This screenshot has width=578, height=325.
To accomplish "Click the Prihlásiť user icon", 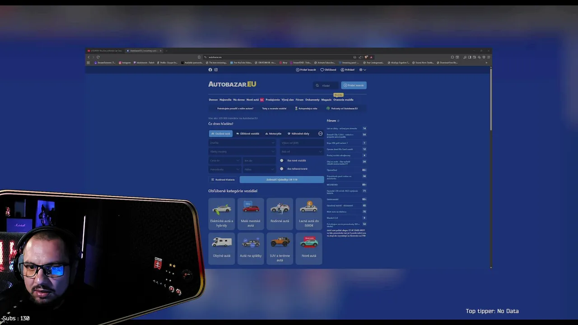I will (x=342, y=70).
